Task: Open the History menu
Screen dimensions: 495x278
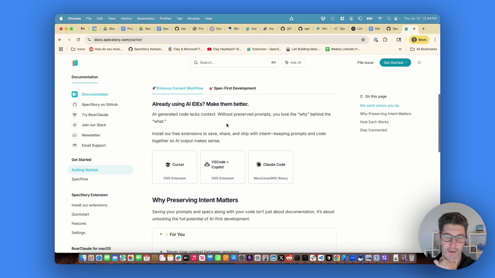Action: point(126,19)
